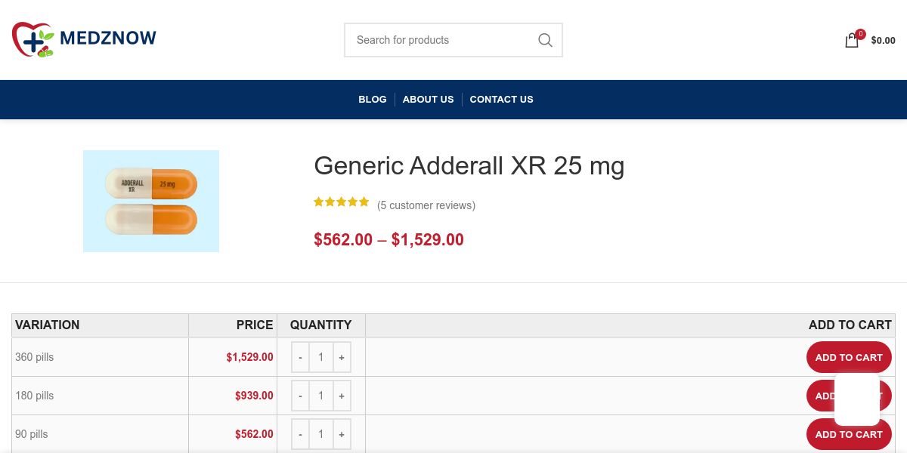Screen dimensions: 907x453
Task: Go to the Contact Us page
Action: click(501, 99)
